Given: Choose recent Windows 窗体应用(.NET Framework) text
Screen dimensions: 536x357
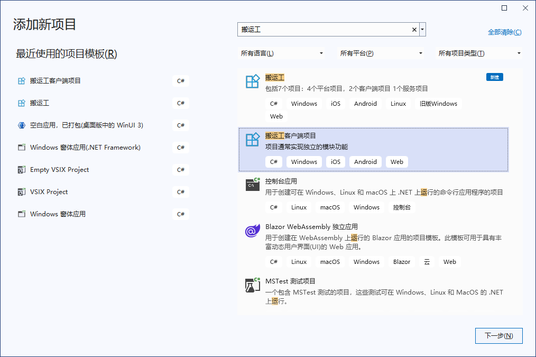Looking at the screenshot, I should [x=85, y=148].
